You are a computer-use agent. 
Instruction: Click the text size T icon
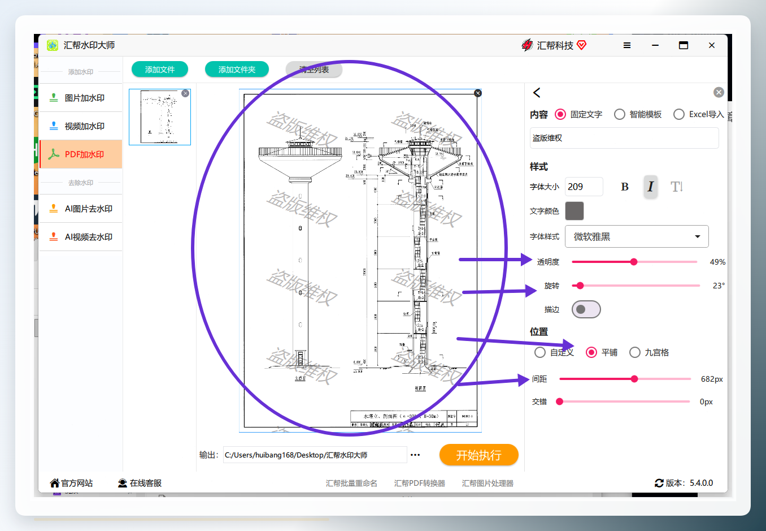pyautogui.click(x=676, y=187)
